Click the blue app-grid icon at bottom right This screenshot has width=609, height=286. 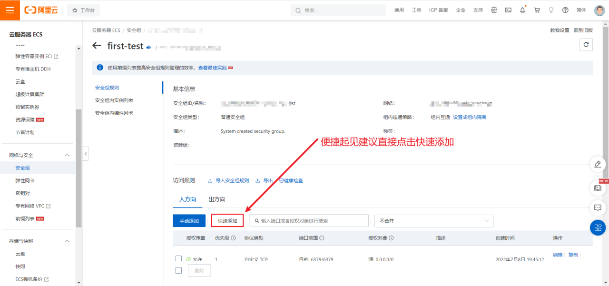598,227
